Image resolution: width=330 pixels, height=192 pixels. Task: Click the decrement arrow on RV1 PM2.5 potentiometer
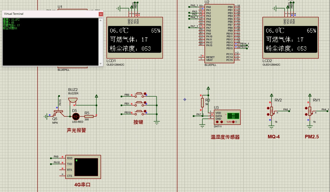click(x=306, y=114)
